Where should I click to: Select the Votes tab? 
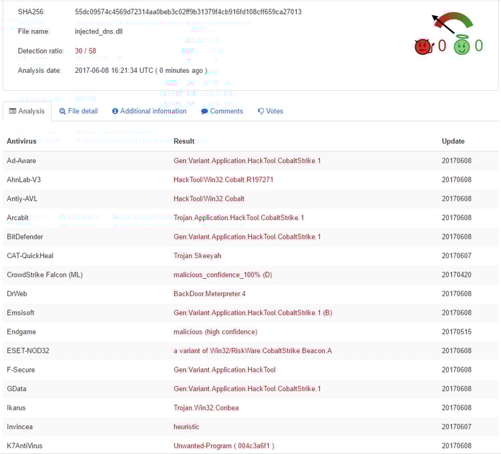275,111
